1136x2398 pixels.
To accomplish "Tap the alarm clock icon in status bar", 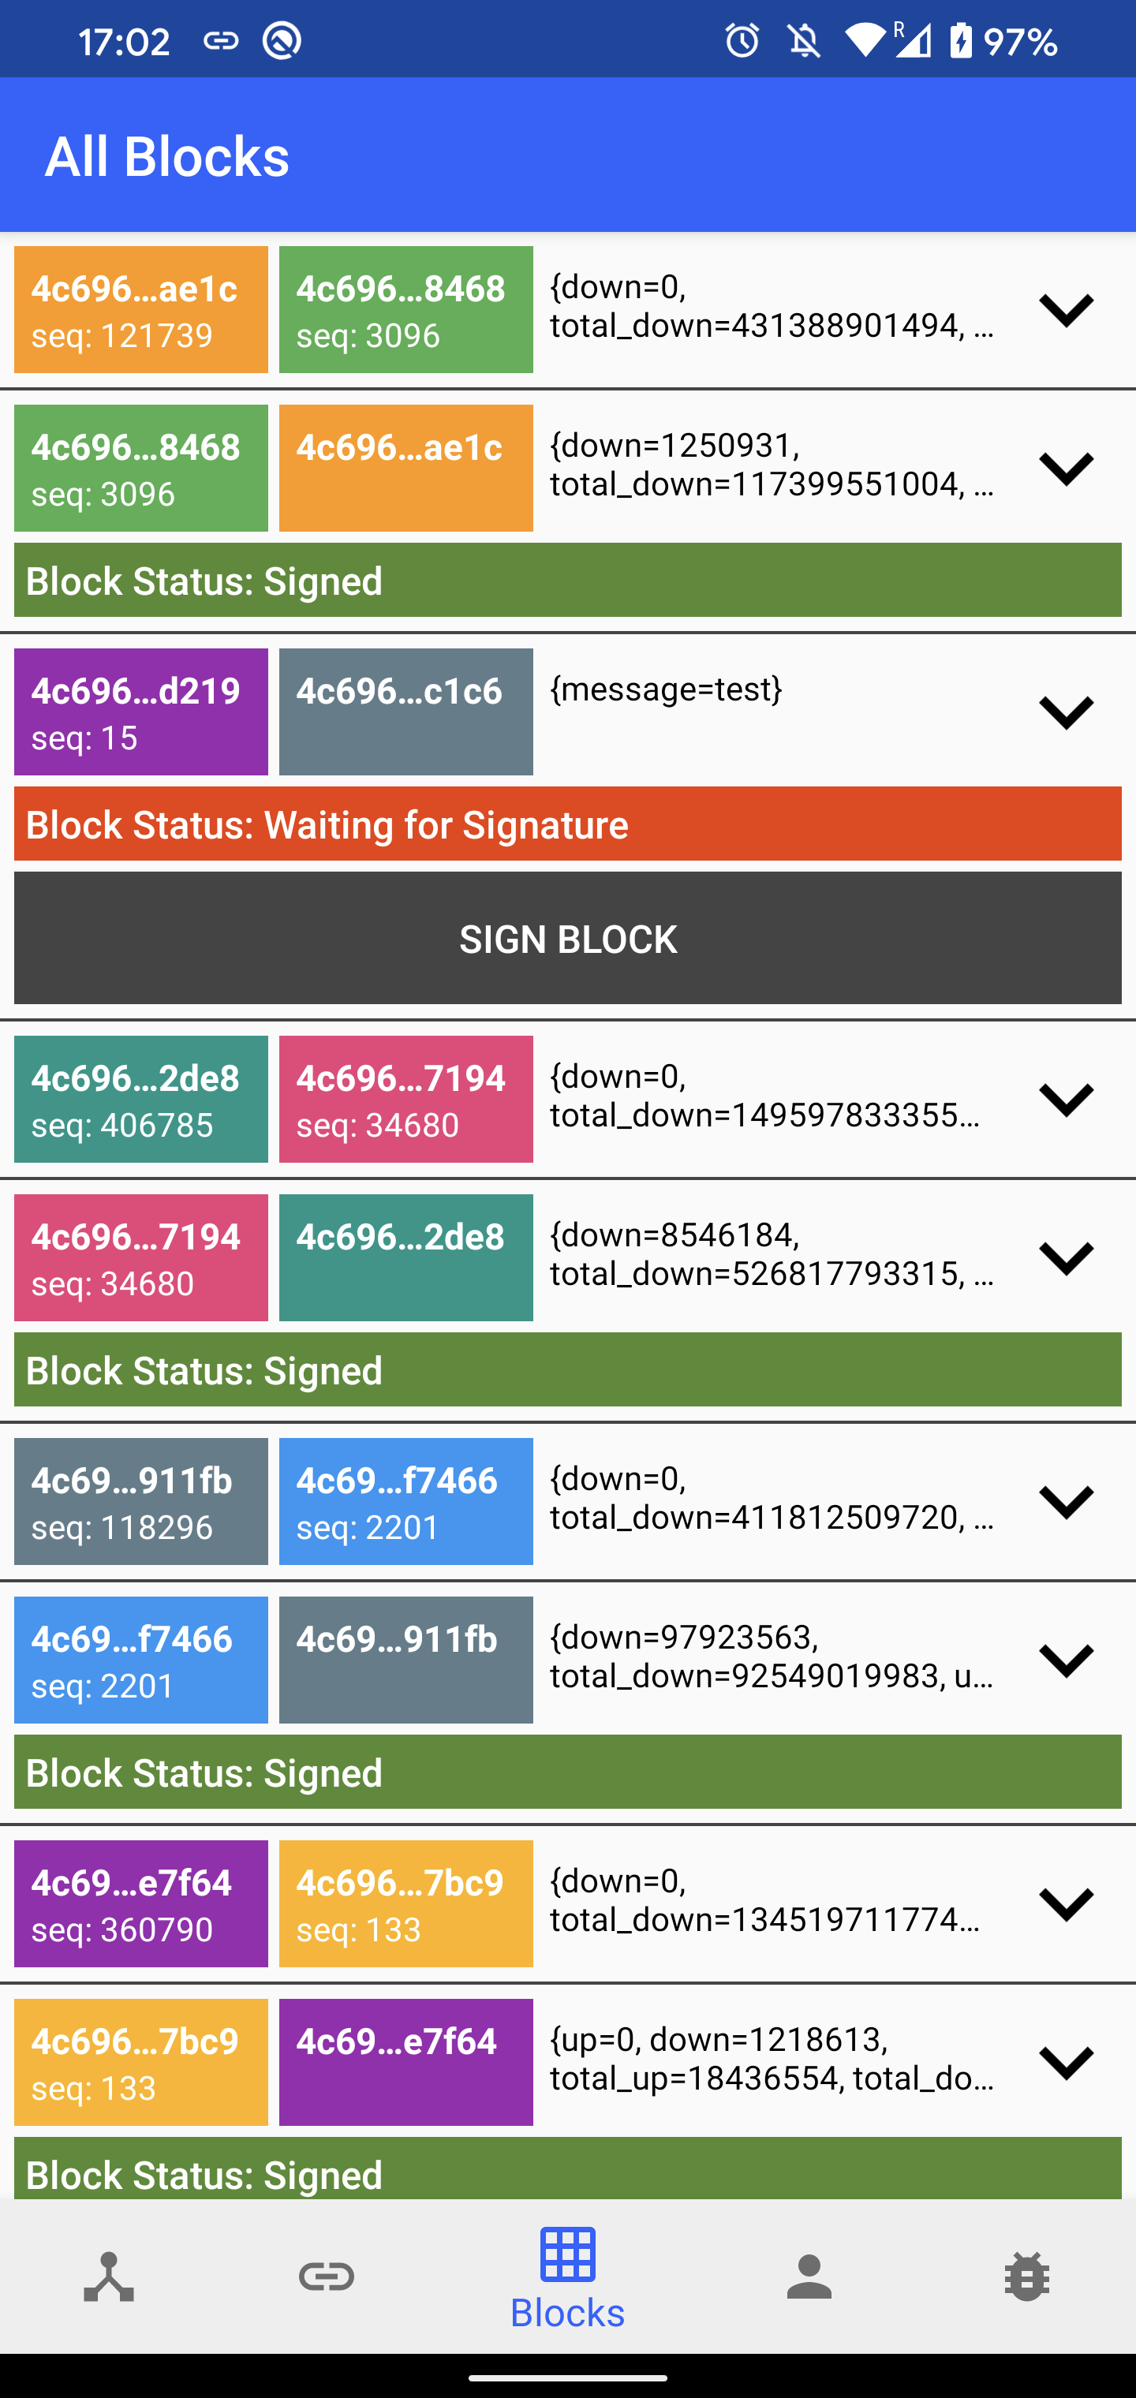I will [x=742, y=41].
